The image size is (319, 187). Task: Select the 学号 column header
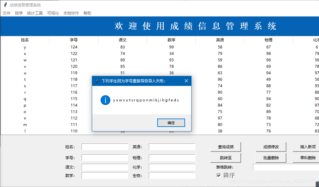click(73, 40)
